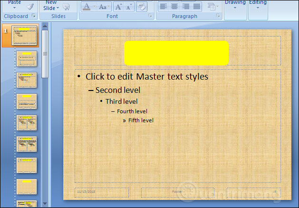Screen dimensions: 299x208
Task: Click the Font Color letter A icon
Action: point(87,7)
